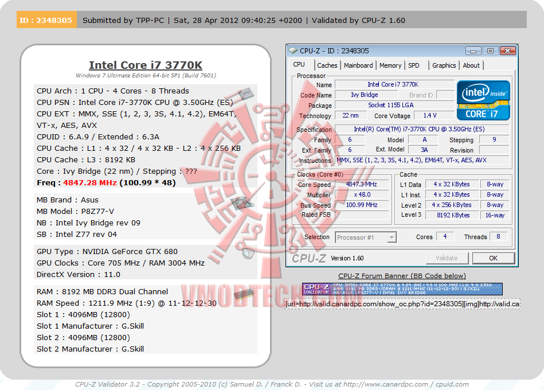Close the CPU-Z window

pos(507,51)
